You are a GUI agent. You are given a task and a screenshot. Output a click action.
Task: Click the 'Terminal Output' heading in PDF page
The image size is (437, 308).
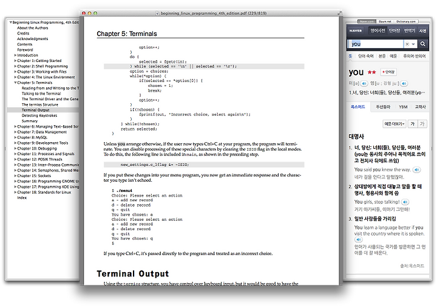133,274
